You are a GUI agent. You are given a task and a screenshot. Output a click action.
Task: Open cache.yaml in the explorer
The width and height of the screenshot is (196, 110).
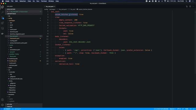click(x=13, y=30)
